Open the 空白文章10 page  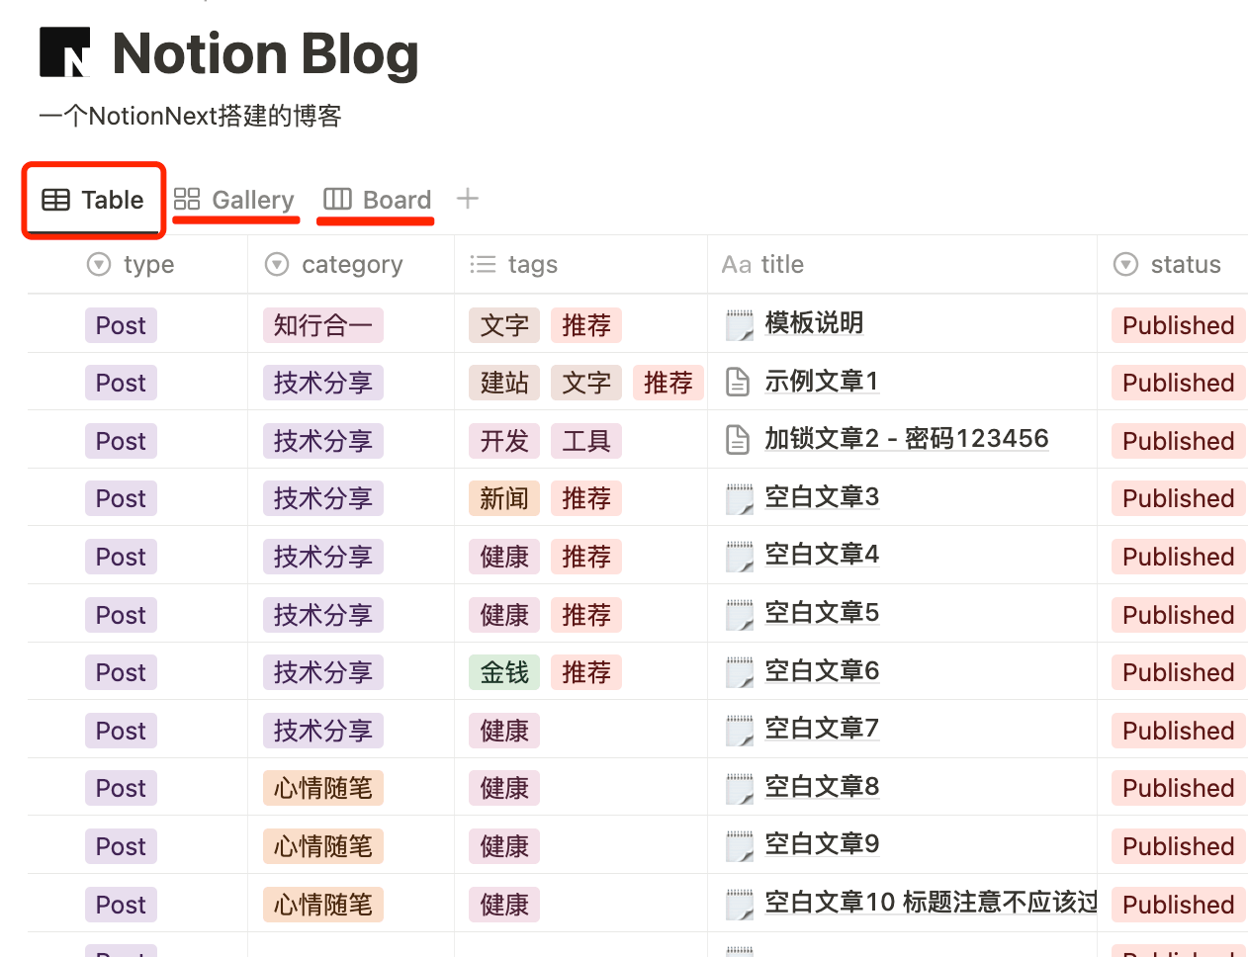click(931, 903)
